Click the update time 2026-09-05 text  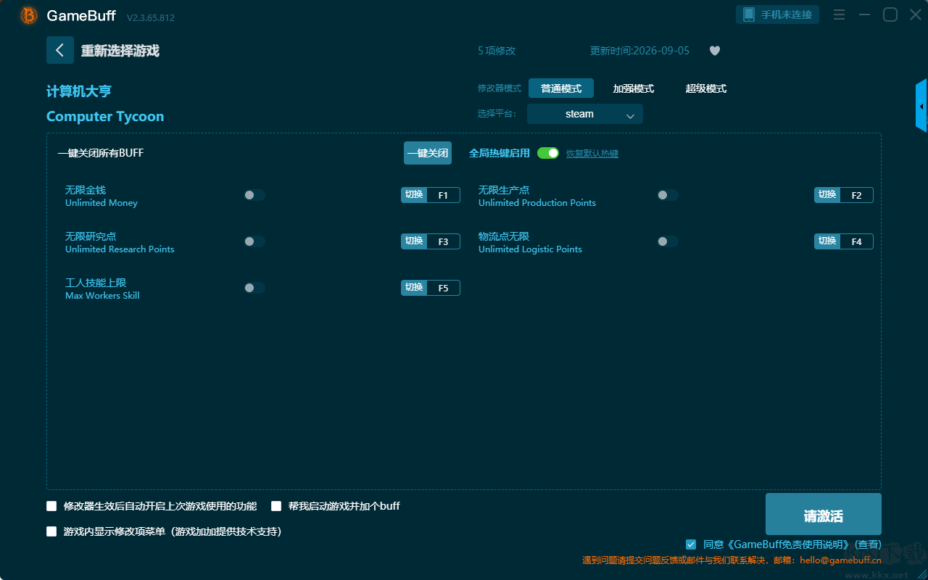click(639, 51)
